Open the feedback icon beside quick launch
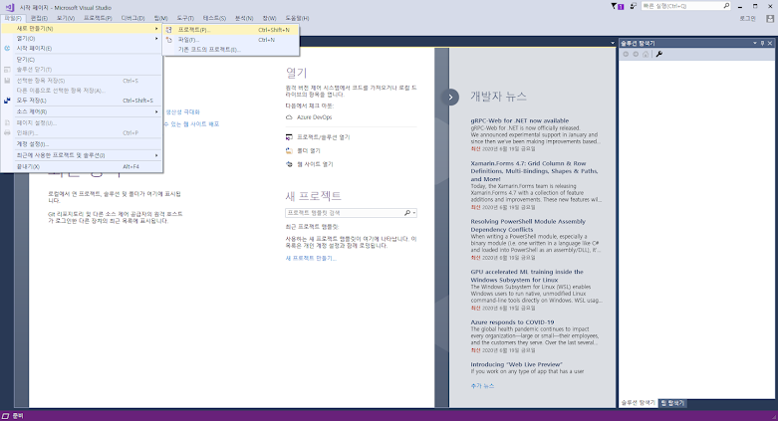This screenshot has width=778, height=421. point(634,6)
